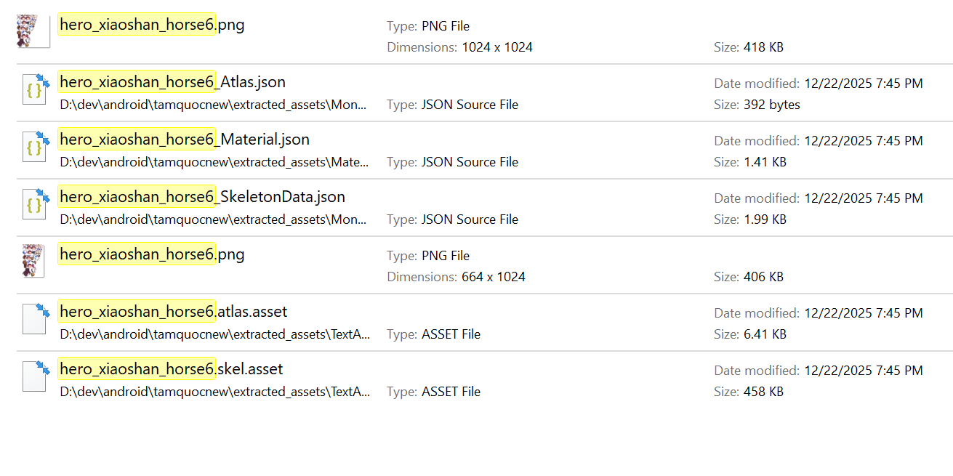Click the hero_xiaoshan_horse6_SkeletonData.json file icon

[x=35, y=203]
